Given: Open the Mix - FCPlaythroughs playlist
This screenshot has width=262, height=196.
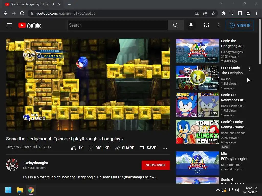Looking at the screenshot, I should point(197,163).
